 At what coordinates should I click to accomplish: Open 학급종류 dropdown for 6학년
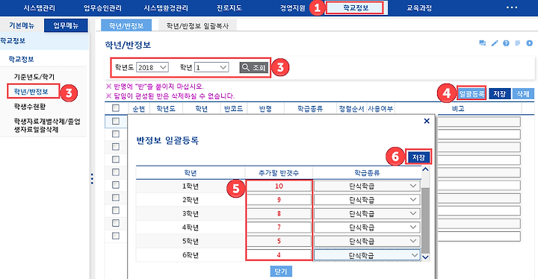367,255
